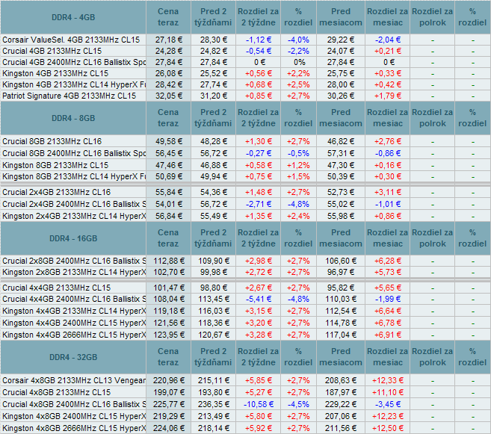Click the 47,46 € current price cell
The image size is (491, 434).
coord(169,165)
